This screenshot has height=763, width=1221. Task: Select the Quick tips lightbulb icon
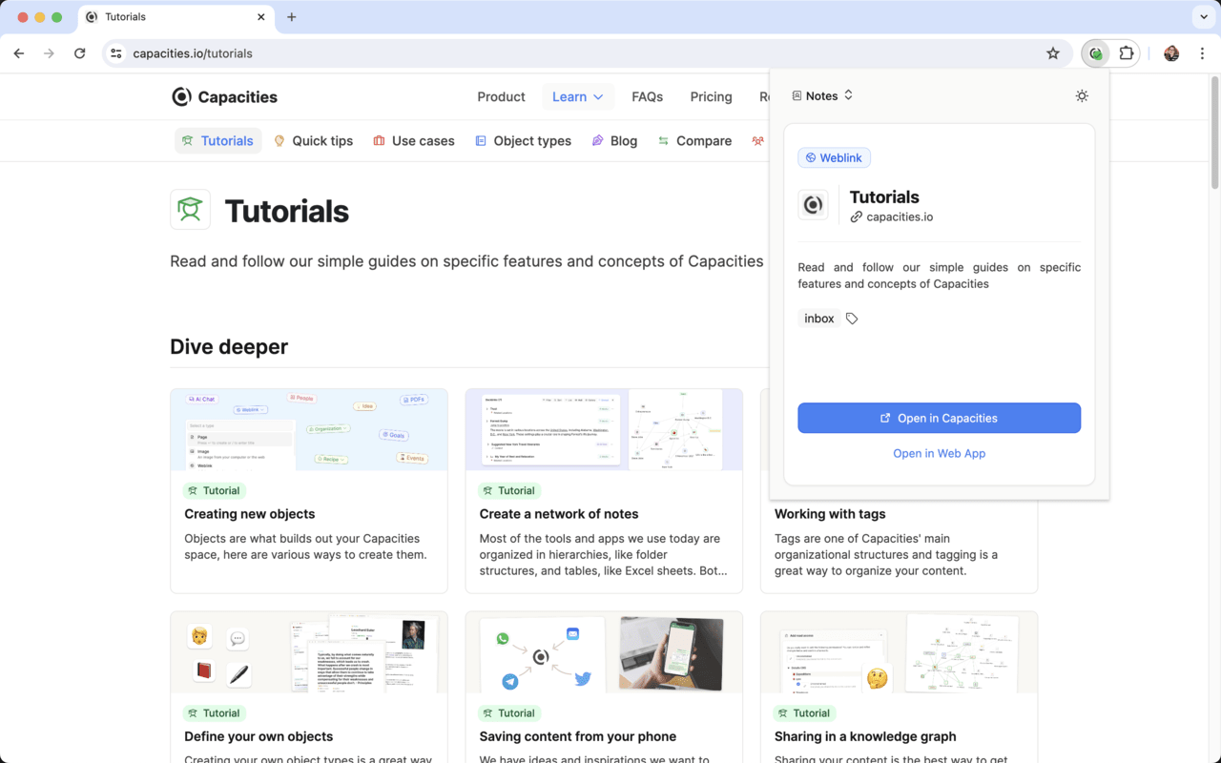tap(279, 140)
